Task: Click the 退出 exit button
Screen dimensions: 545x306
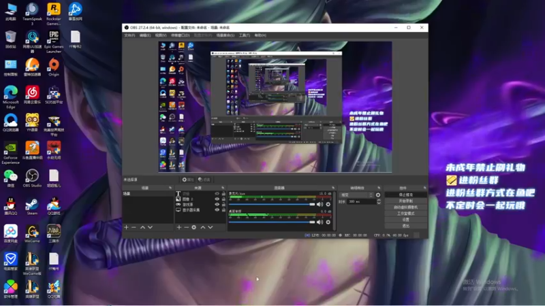Action: coord(405,226)
